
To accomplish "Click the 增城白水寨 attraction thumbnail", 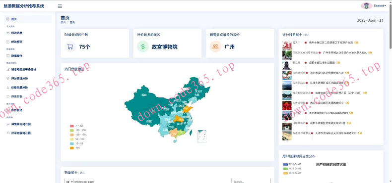I will [x=287, y=55].
